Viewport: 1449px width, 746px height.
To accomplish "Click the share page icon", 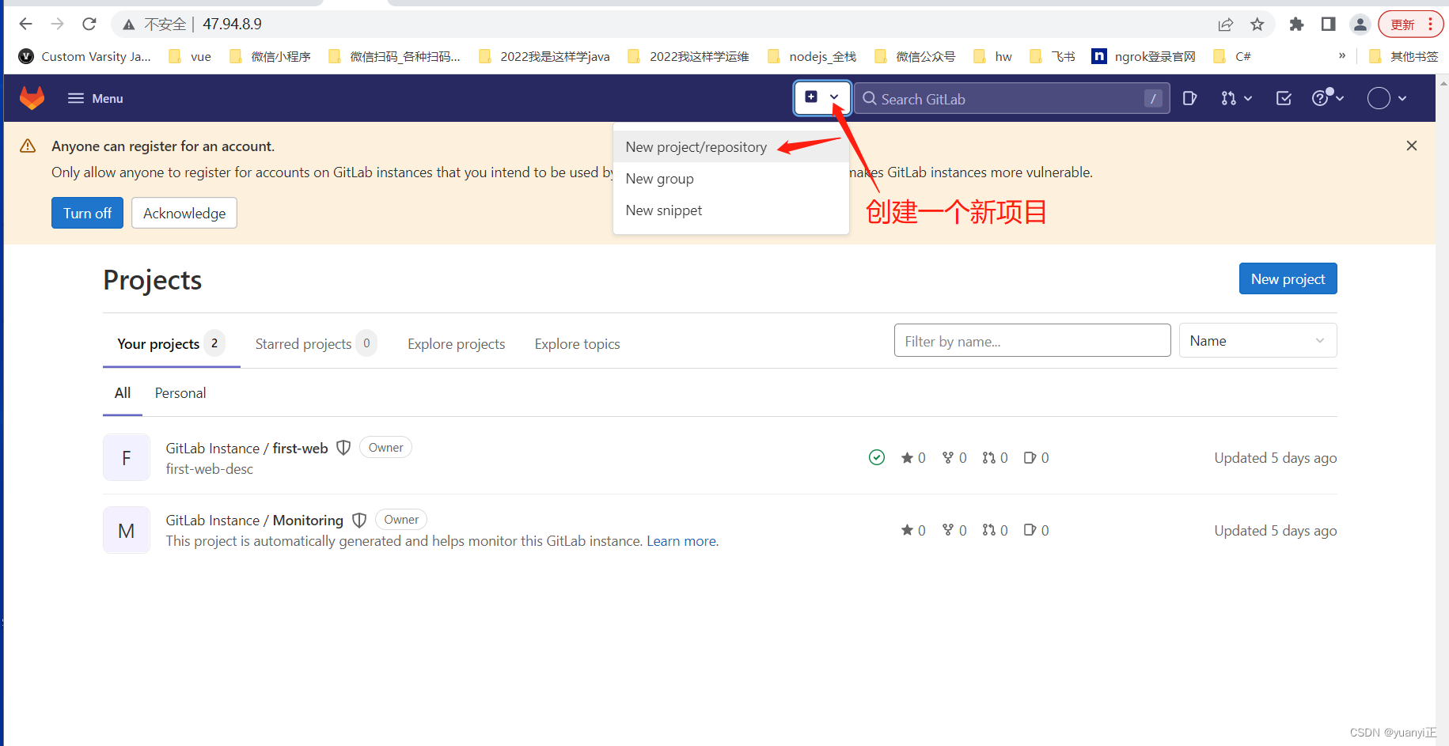I will (1226, 25).
